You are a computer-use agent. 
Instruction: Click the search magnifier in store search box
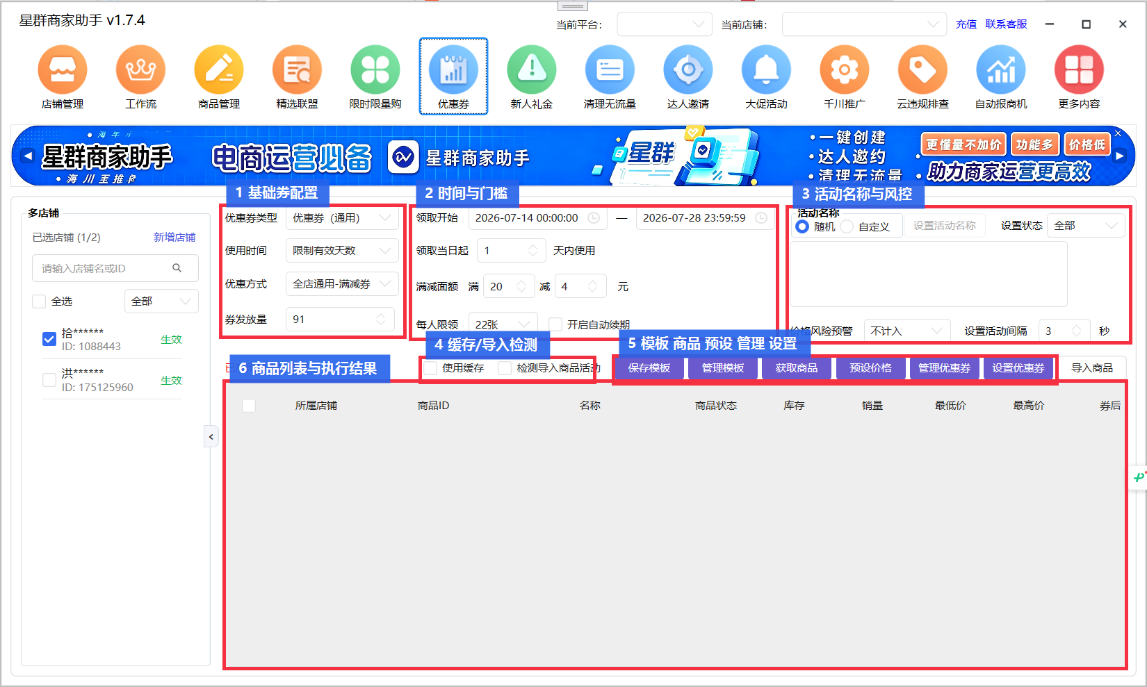click(x=177, y=268)
